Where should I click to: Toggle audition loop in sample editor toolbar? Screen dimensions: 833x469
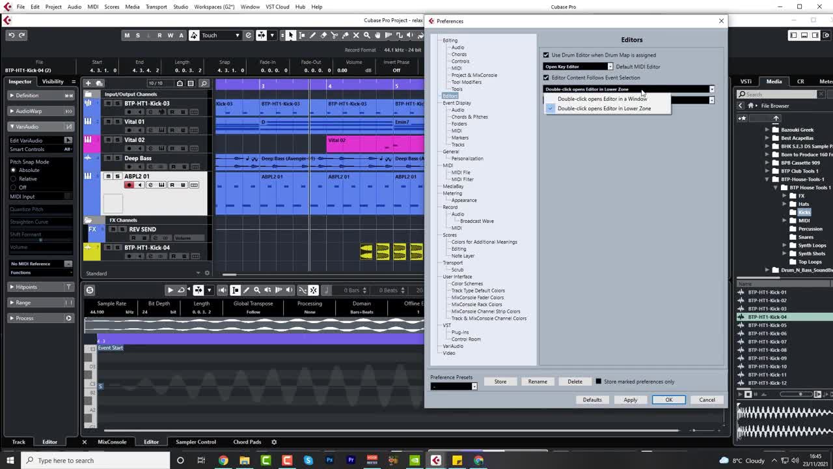pos(182,290)
